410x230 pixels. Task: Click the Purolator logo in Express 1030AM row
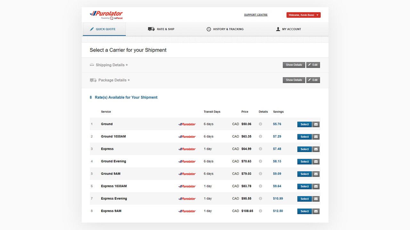187,186
